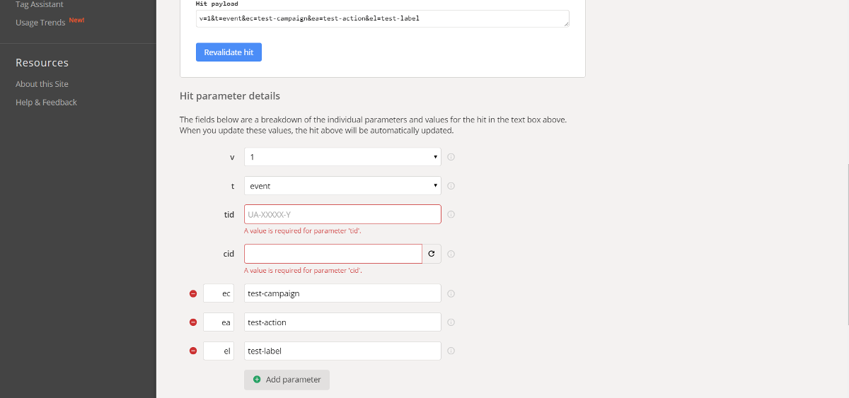This screenshot has width=849, height=398.
Task: Click into the Hit payload text box
Action: pyautogui.click(x=382, y=19)
